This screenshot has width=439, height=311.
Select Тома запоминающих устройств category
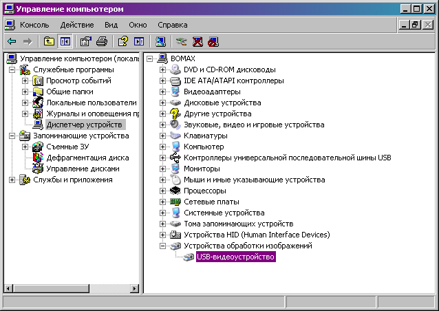point(239,224)
